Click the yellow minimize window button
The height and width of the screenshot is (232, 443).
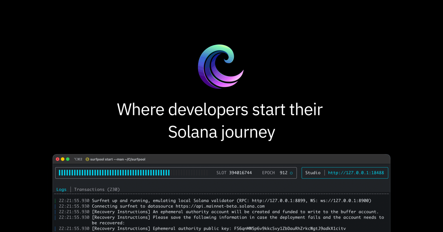(x=63, y=159)
